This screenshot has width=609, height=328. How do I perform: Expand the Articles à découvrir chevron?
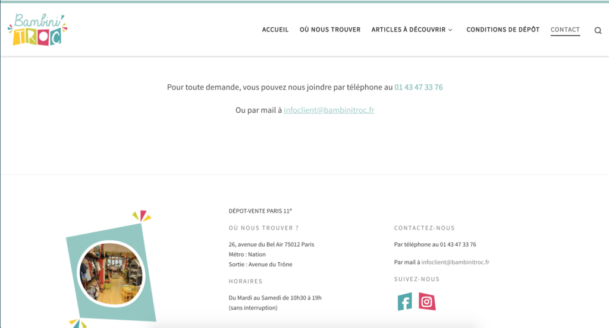pos(451,30)
